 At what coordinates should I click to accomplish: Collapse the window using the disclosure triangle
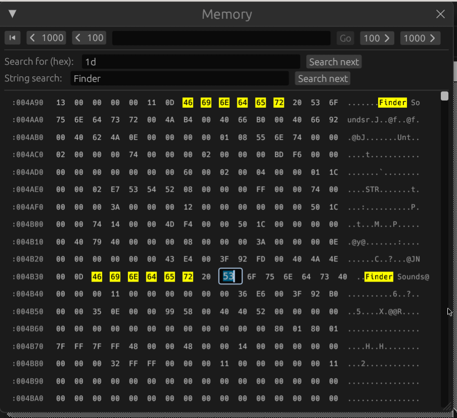tap(12, 14)
